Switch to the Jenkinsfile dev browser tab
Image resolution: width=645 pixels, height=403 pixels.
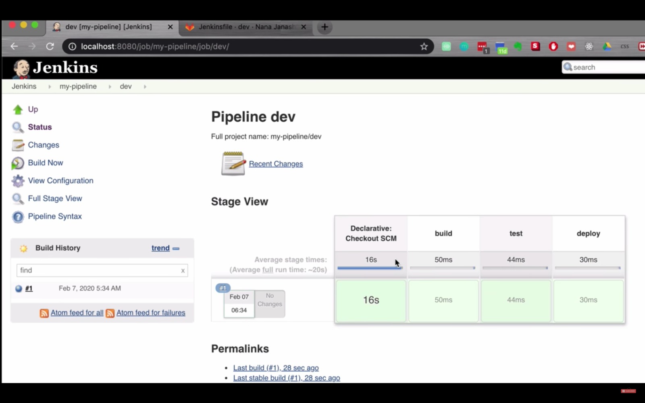click(246, 27)
